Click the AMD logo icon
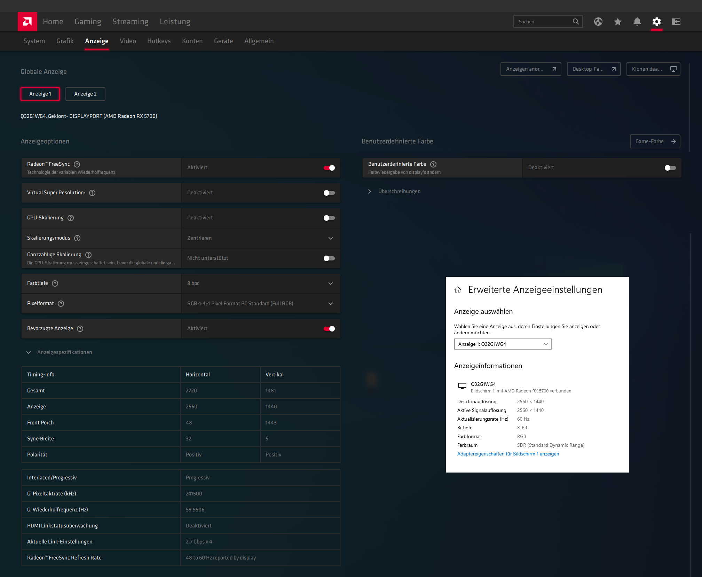 click(x=27, y=22)
